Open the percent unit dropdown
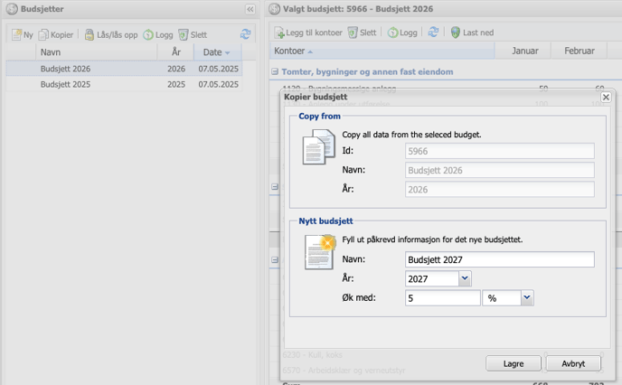Image resolution: width=622 pixels, height=385 pixels. [527, 297]
